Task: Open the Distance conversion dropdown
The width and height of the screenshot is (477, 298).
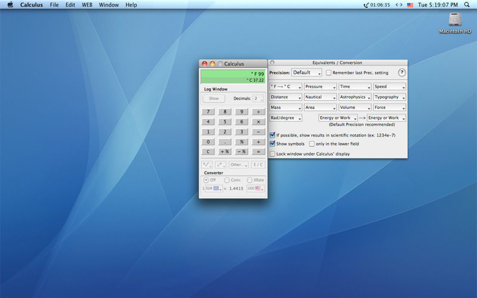Action: [286, 97]
